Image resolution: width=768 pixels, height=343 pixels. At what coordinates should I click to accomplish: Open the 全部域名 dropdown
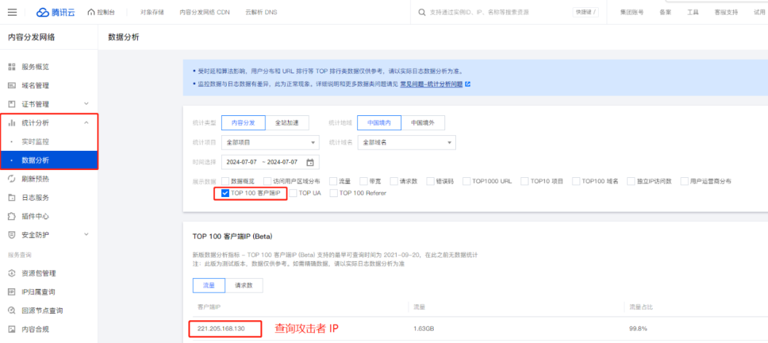(407, 142)
